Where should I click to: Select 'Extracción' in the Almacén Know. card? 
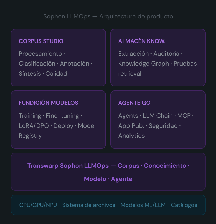pyautogui.click(x=133, y=54)
